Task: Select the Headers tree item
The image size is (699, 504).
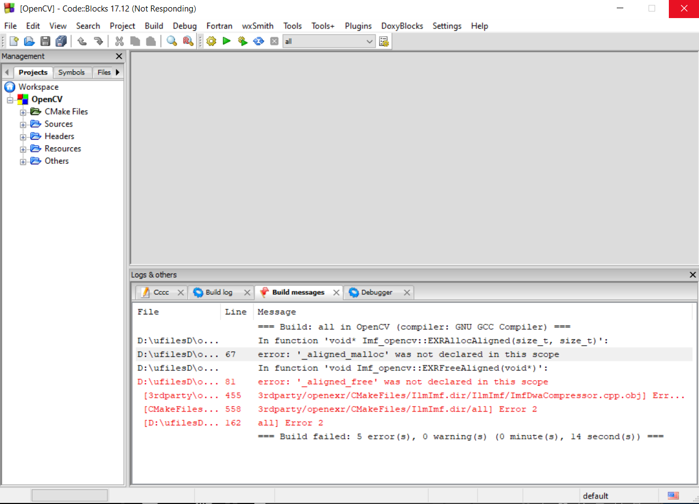Action: [x=59, y=136]
